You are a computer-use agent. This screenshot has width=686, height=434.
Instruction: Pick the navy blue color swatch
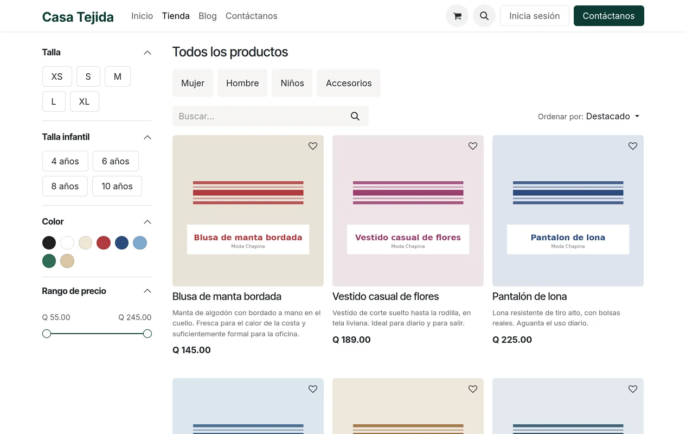(x=121, y=242)
